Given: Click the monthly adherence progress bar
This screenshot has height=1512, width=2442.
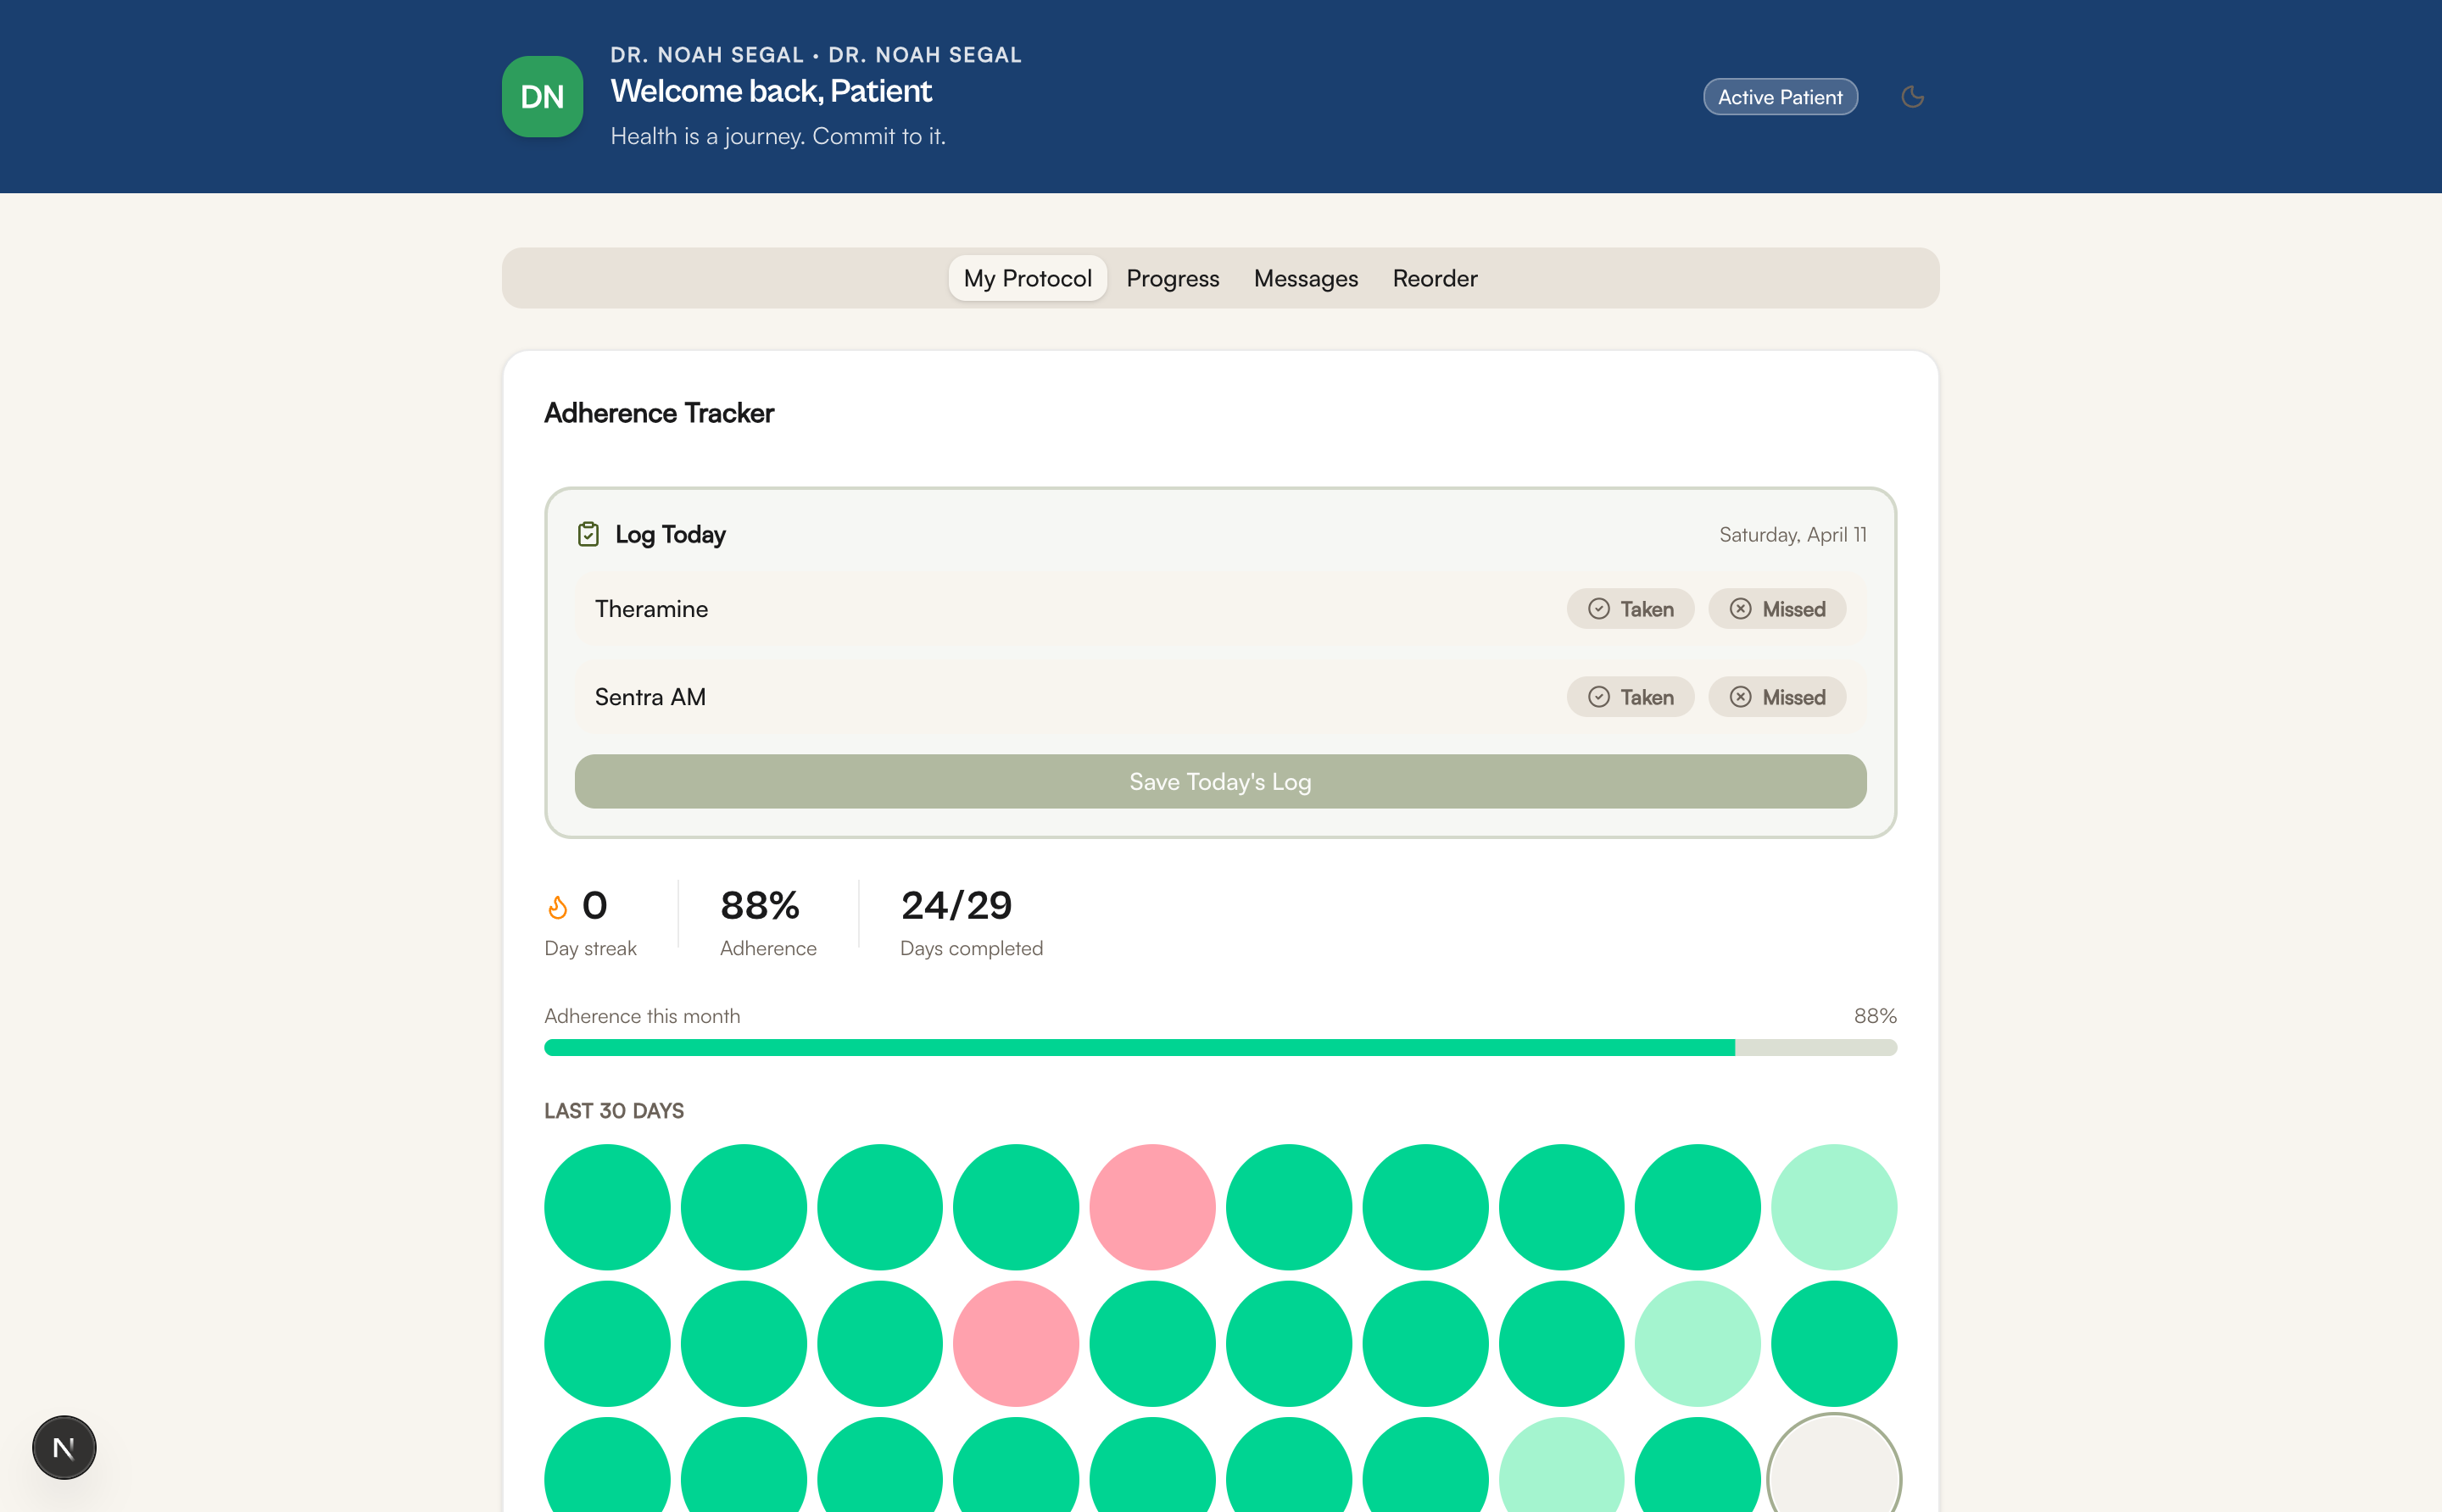Looking at the screenshot, I should (x=1219, y=1046).
